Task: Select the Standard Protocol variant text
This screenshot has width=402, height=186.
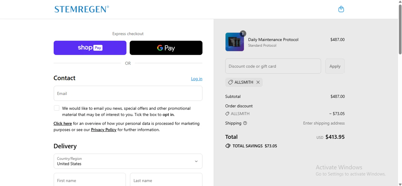Action: point(262,45)
